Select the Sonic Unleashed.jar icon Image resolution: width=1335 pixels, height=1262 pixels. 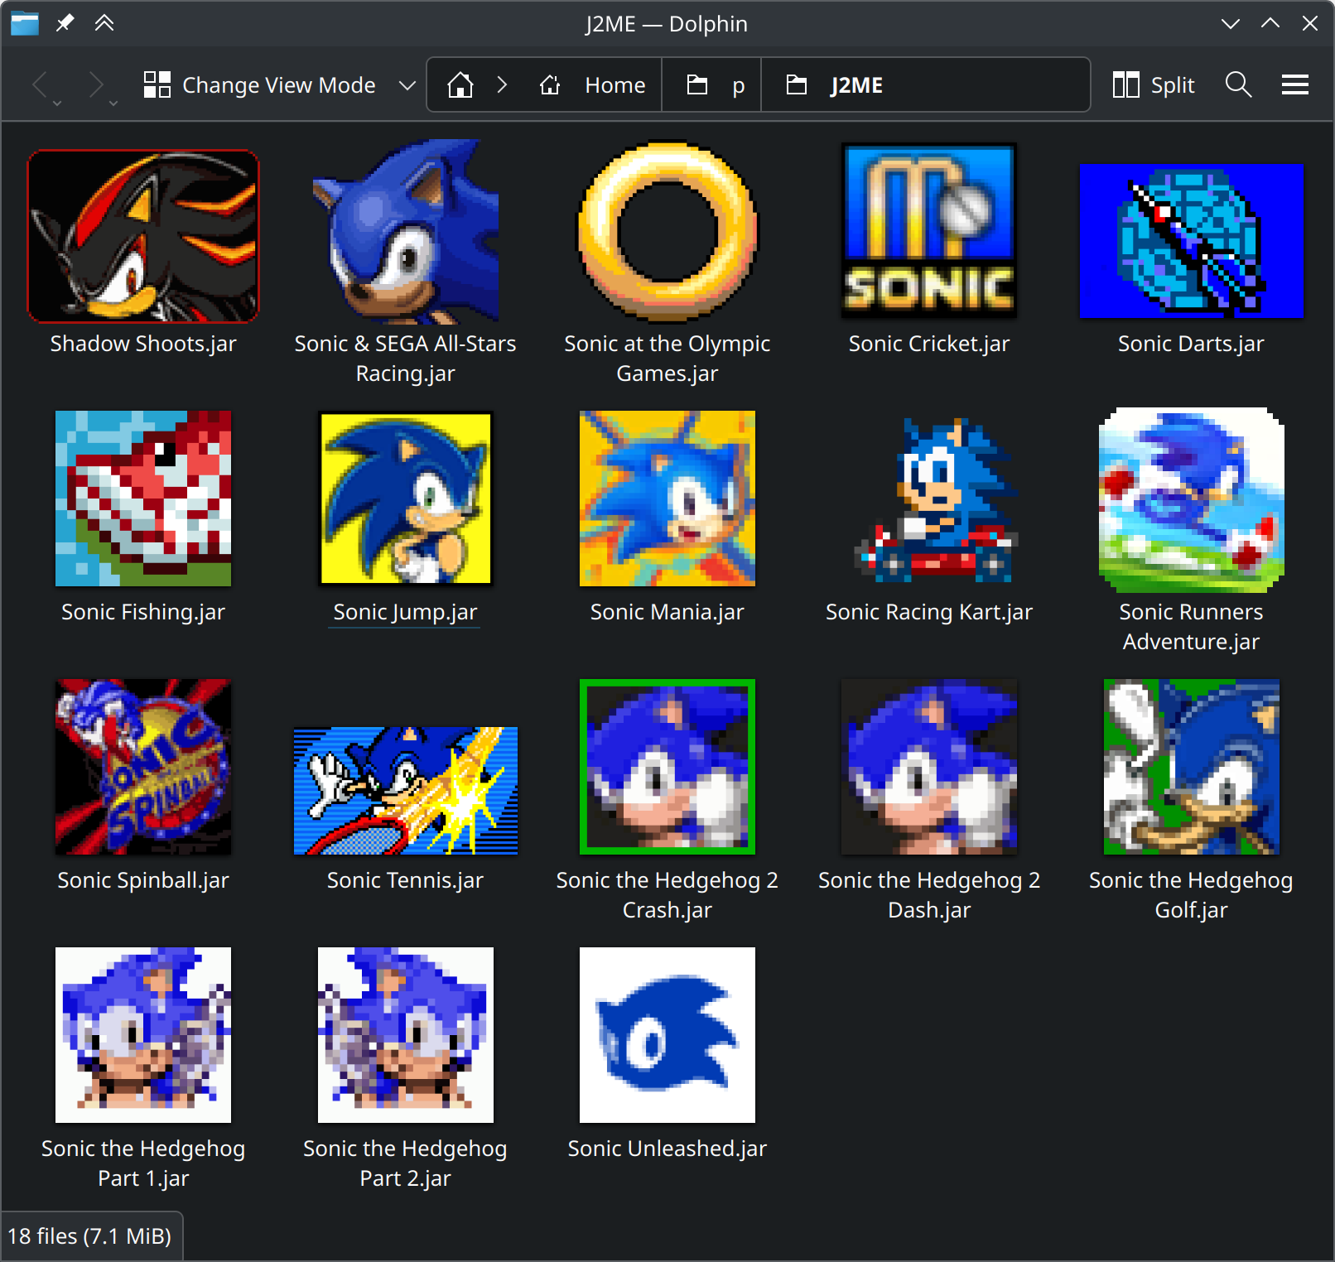(667, 1035)
